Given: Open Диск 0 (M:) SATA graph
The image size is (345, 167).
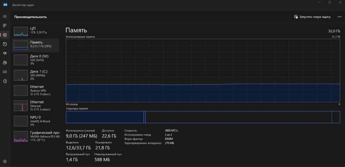Looking at the screenshot, I should (36, 60).
